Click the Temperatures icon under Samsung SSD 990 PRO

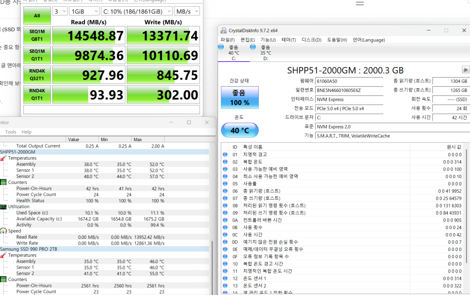(x=3, y=255)
